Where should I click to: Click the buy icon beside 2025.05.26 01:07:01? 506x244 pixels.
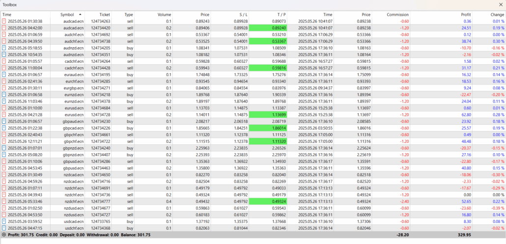[x=4, y=148]
